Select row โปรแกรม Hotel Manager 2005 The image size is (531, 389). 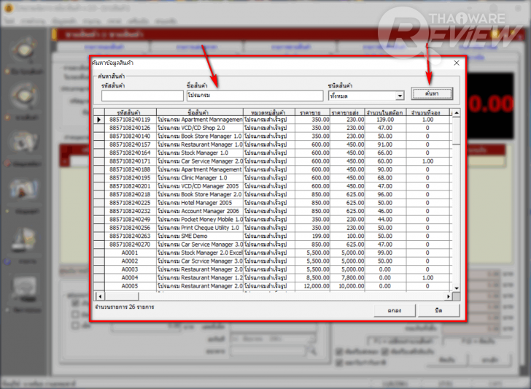pyautogui.click(x=273, y=203)
